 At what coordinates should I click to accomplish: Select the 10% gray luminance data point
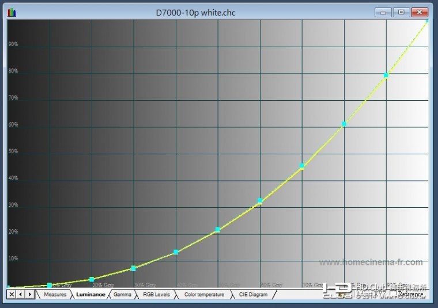50,285
